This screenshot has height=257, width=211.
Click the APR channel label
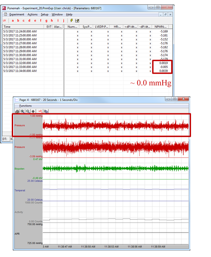[x=17, y=234]
